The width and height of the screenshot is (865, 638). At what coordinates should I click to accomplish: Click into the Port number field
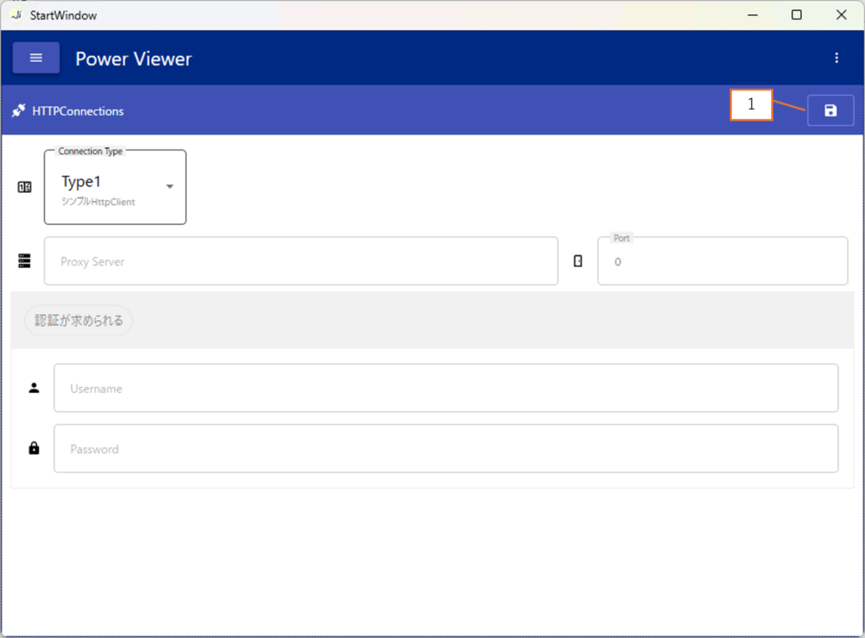[722, 261]
